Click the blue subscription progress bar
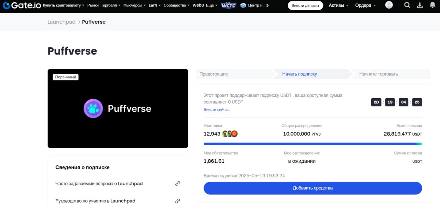Viewport: 440px width, 206px height. pyautogui.click(x=313, y=144)
